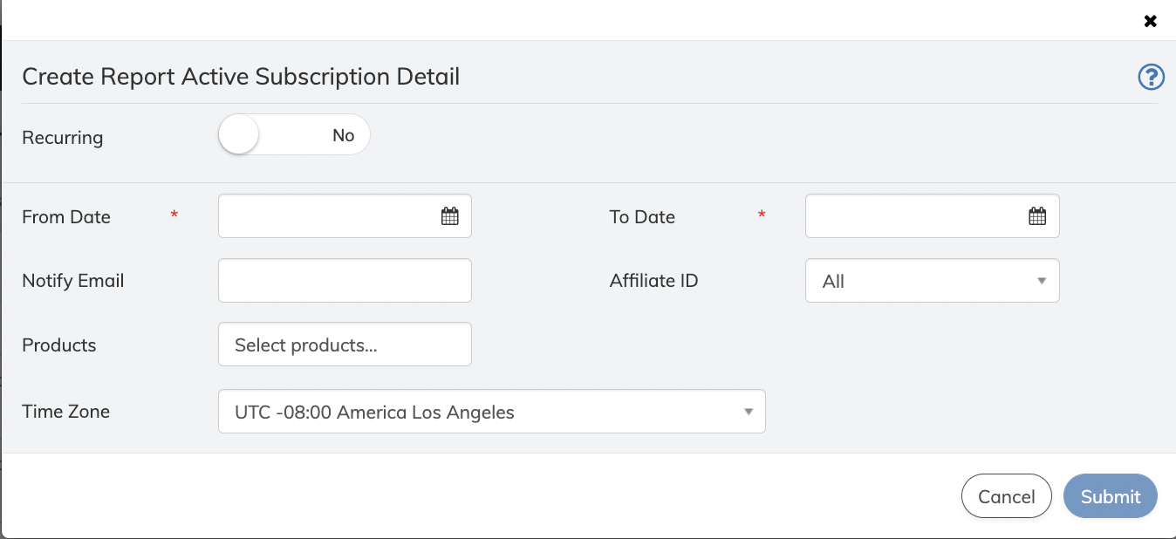Click the Select products field
Viewport: 1176px width, 539px height.
tap(345, 345)
